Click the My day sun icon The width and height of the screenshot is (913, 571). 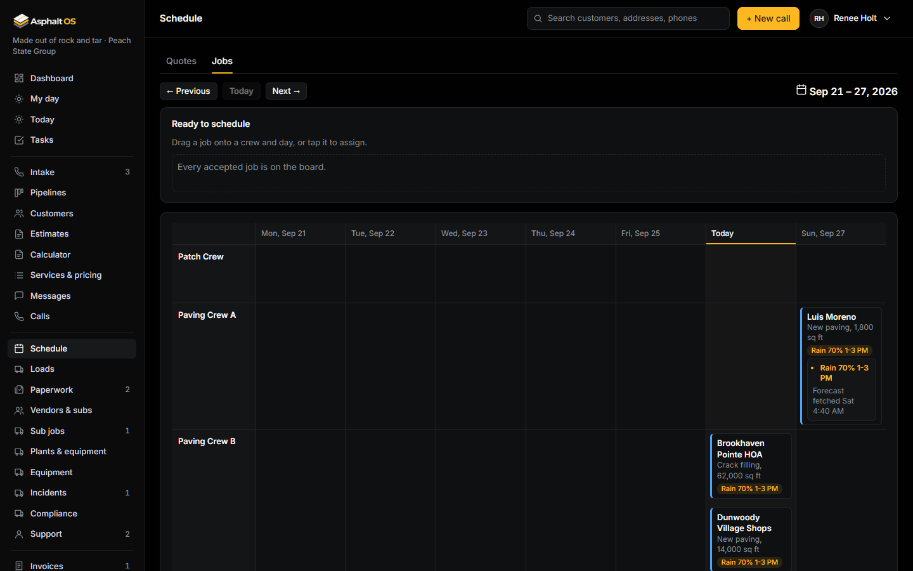point(19,99)
